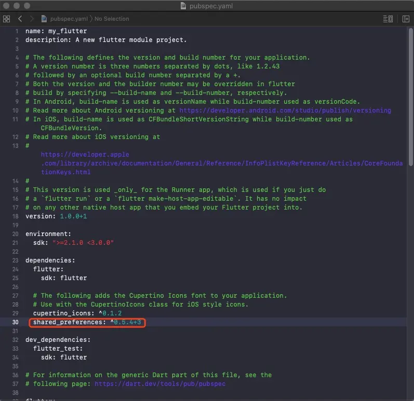Click the shared_preferences dependency line
414x401 pixels.
coord(87,322)
